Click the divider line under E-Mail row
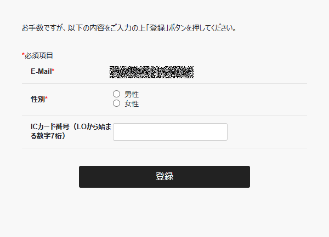Image resolution: width=329 pixels, height=237 pixels. tap(164, 83)
